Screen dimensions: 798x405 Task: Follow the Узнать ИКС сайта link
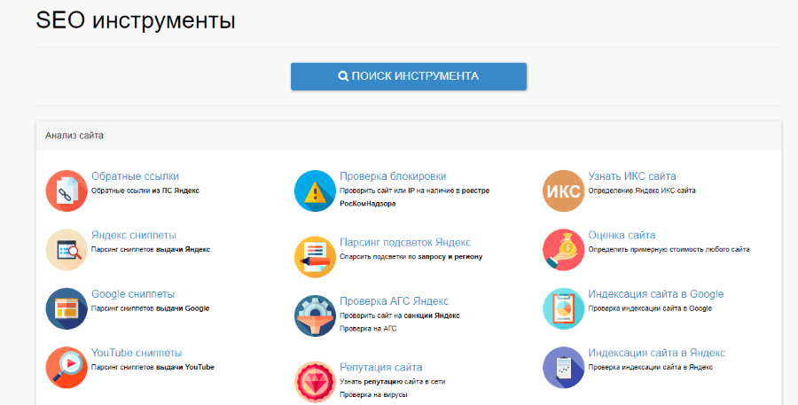(x=632, y=176)
